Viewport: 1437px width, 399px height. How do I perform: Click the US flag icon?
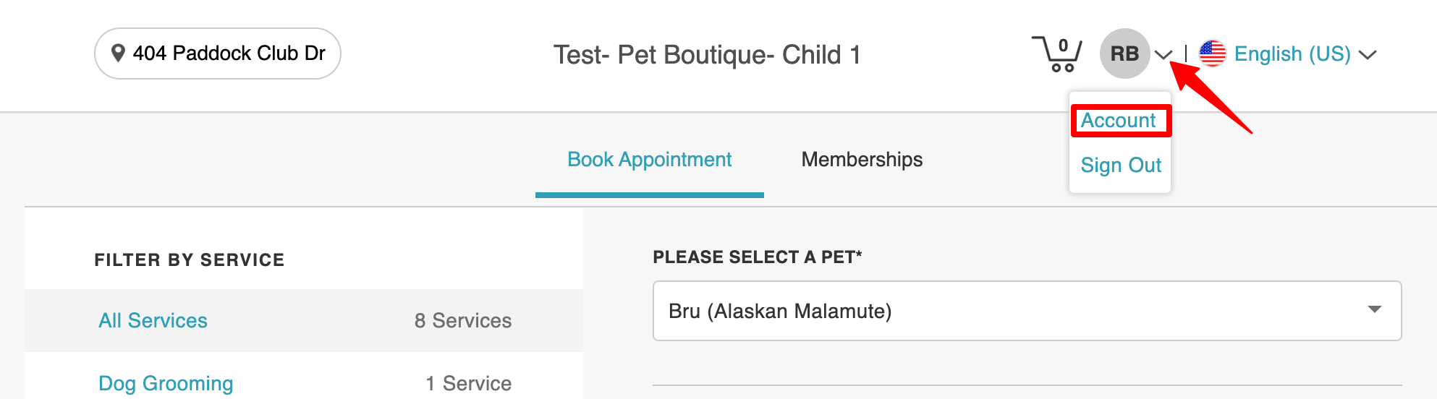click(x=1213, y=53)
